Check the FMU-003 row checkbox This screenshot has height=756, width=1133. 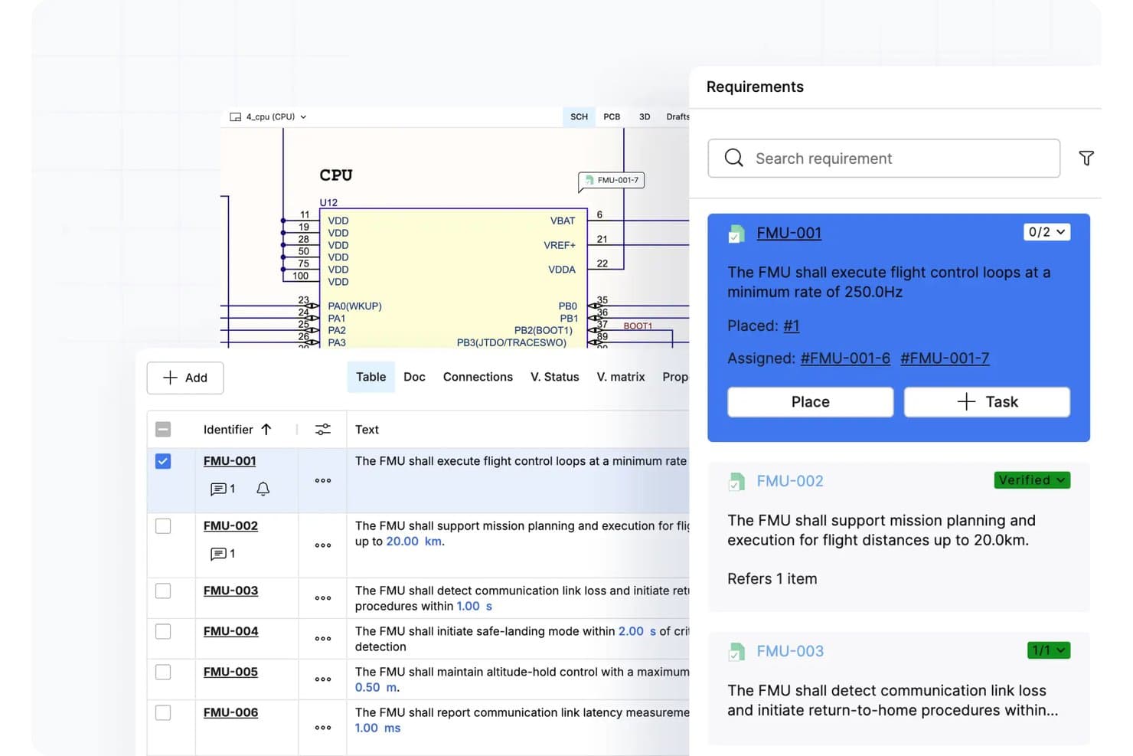(x=163, y=591)
